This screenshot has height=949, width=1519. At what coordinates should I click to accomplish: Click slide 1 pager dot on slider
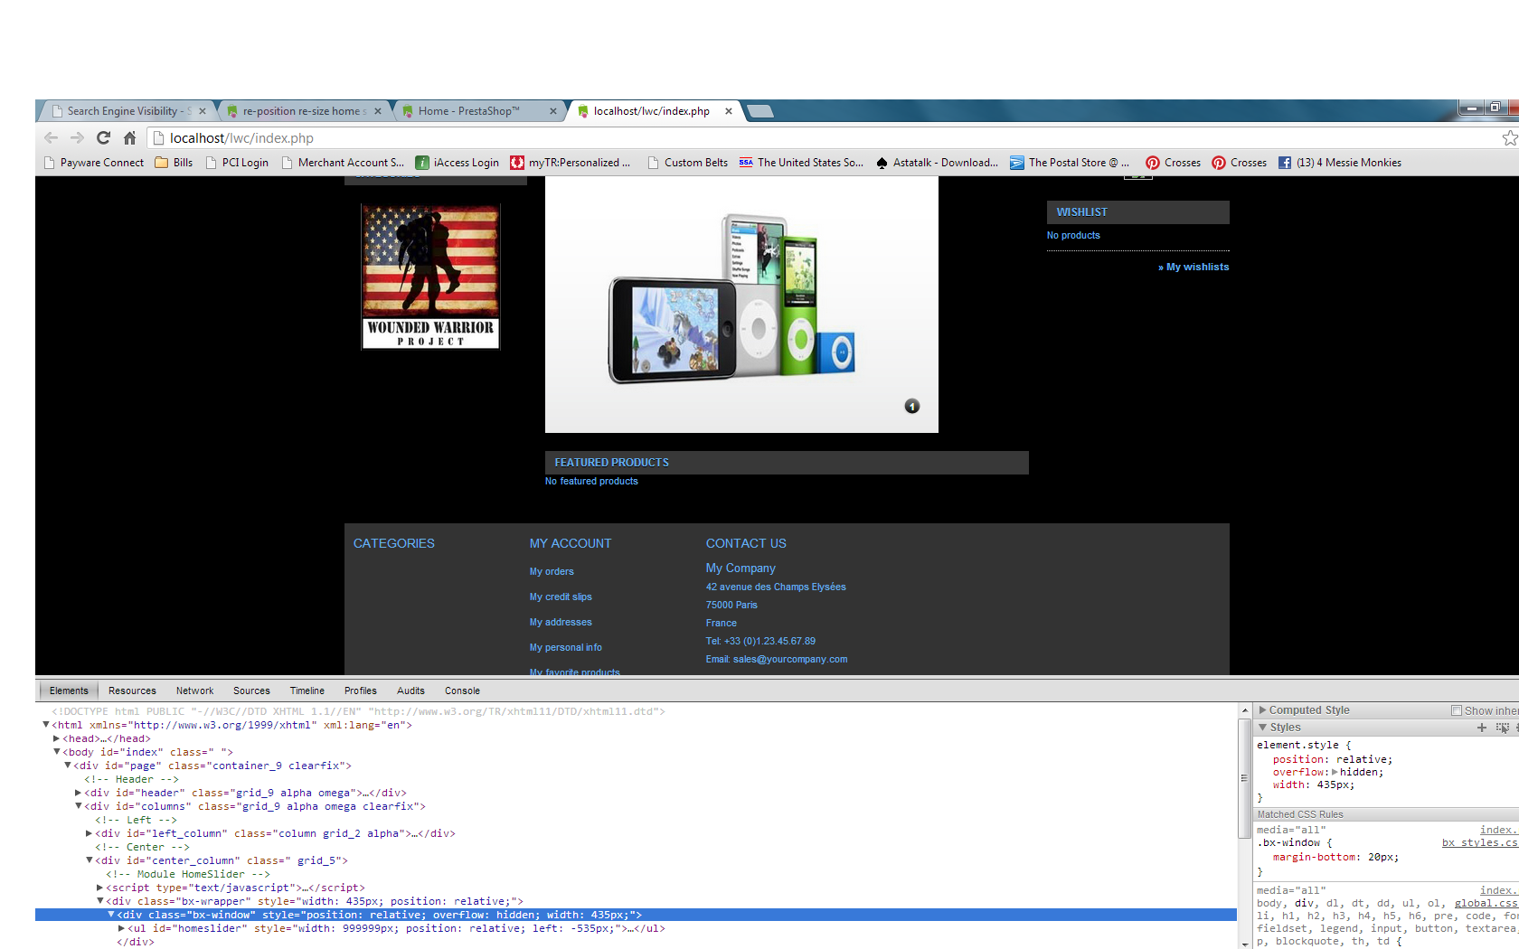coord(912,406)
